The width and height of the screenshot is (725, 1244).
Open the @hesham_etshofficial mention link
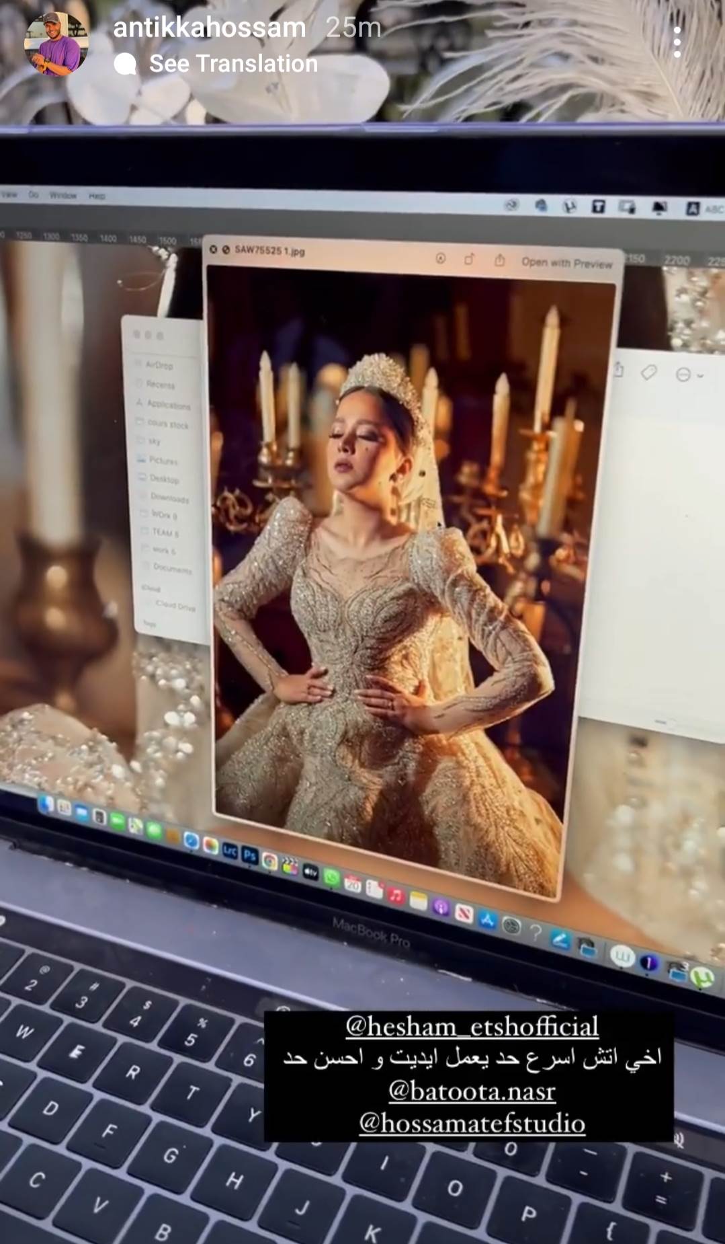472,1026
